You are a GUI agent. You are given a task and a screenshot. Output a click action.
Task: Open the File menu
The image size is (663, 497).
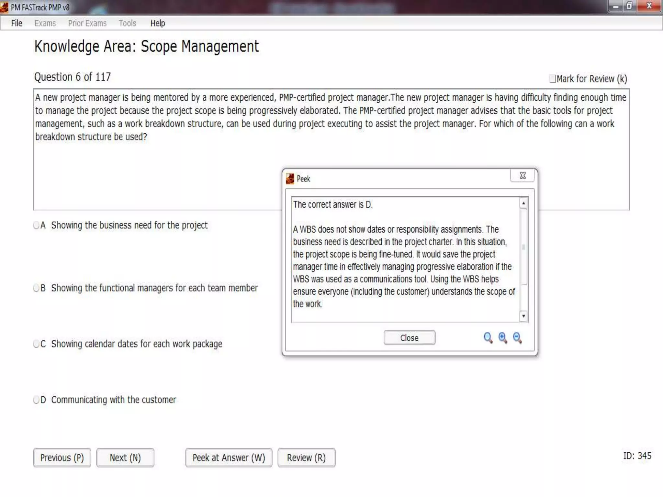coord(17,23)
